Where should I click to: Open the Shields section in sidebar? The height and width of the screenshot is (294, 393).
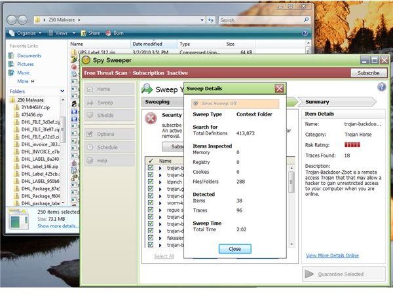(x=109, y=115)
